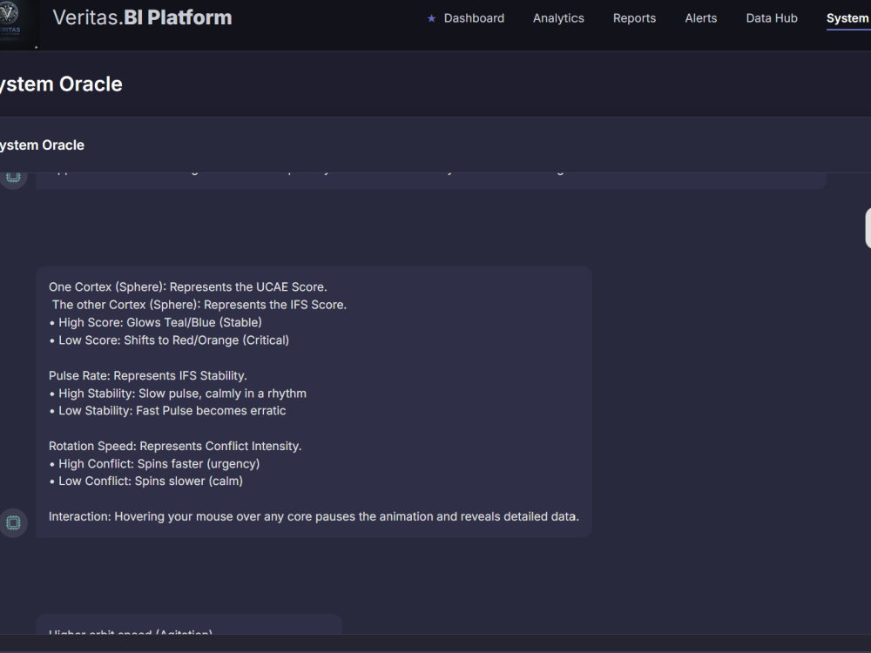
Task: Click the star icon beside Dashboard
Action: coord(431,18)
